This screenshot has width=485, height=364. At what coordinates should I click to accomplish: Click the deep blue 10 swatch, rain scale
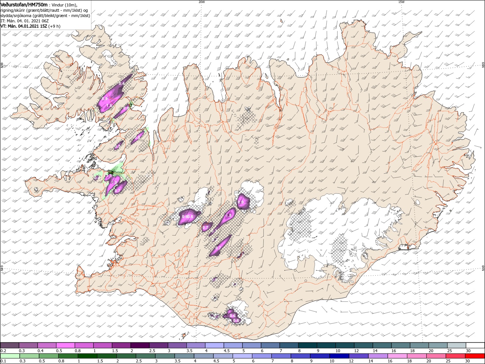coord(339,356)
